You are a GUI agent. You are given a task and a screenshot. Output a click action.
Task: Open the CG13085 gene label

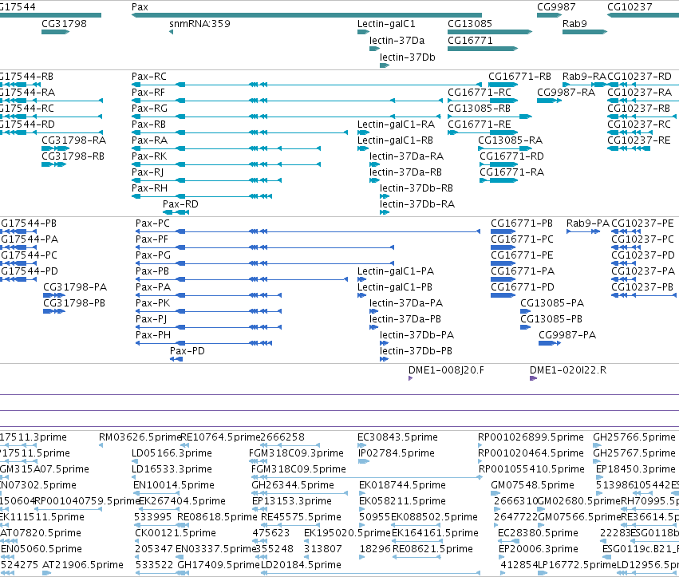tap(470, 24)
